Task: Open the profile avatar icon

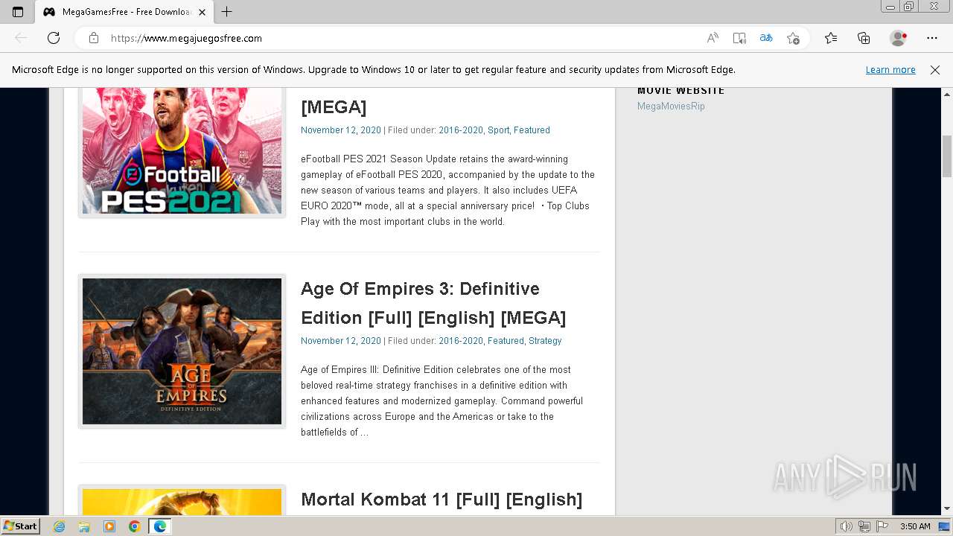Action: click(899, 38)
